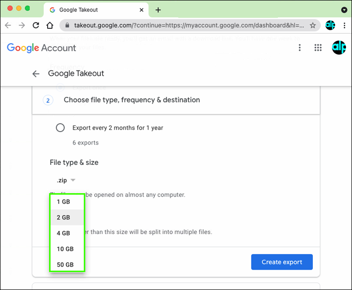The height and width of the screenshot is (290, 352).
Task: Open a new tab with plus icon
Action: click(x=158, y=10)
